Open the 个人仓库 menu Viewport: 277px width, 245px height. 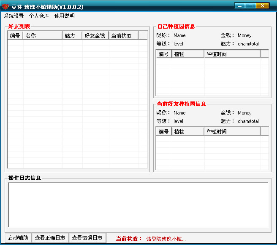39,16
